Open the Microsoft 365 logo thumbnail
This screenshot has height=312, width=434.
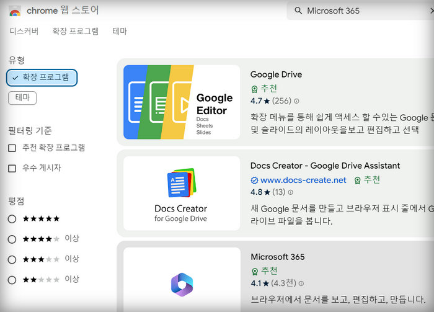(182, 280)
